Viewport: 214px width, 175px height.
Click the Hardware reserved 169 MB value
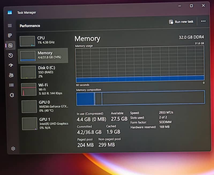(164, 127)
